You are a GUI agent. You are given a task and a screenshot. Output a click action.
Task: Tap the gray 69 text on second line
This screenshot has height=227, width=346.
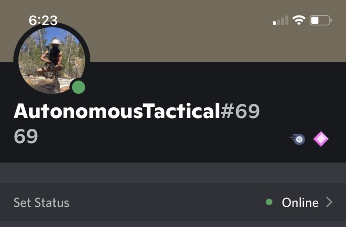(x=26, y=136)
